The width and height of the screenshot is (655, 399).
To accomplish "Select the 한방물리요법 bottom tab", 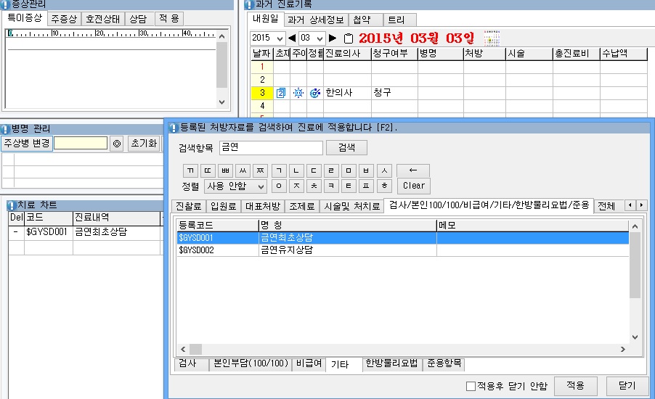I will point(391,364).
